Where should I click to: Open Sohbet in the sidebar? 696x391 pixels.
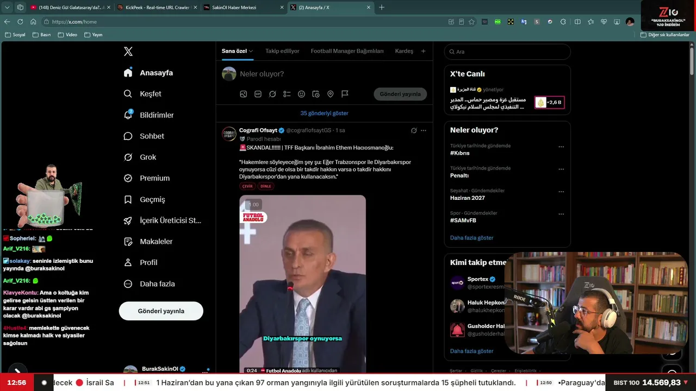tap(144, 136)
